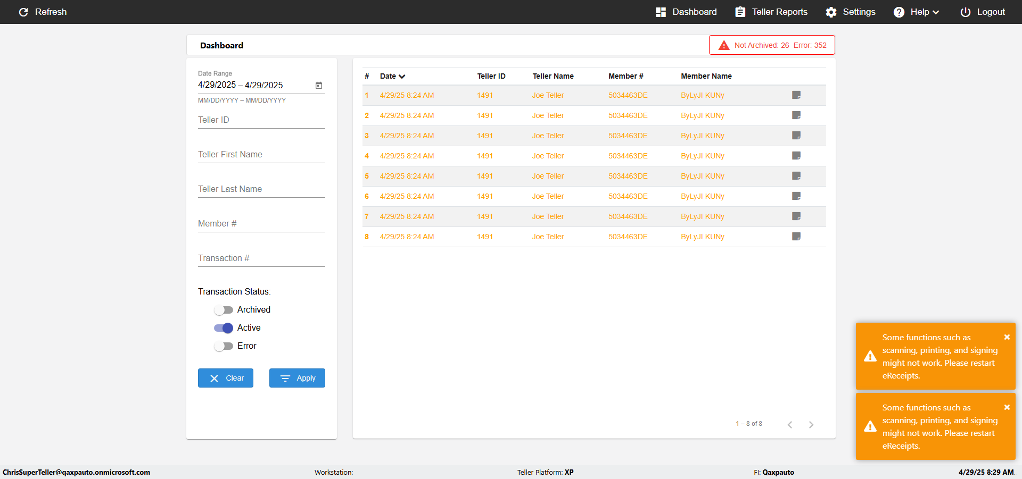
Task: Click the Refresh icon in top bar
Action: (x=23, y=12)
